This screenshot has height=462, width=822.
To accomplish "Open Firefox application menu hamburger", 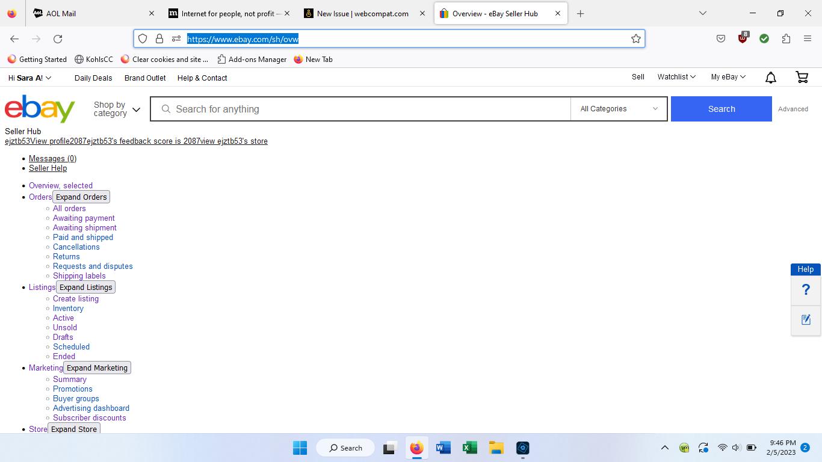I will point(808,38).
